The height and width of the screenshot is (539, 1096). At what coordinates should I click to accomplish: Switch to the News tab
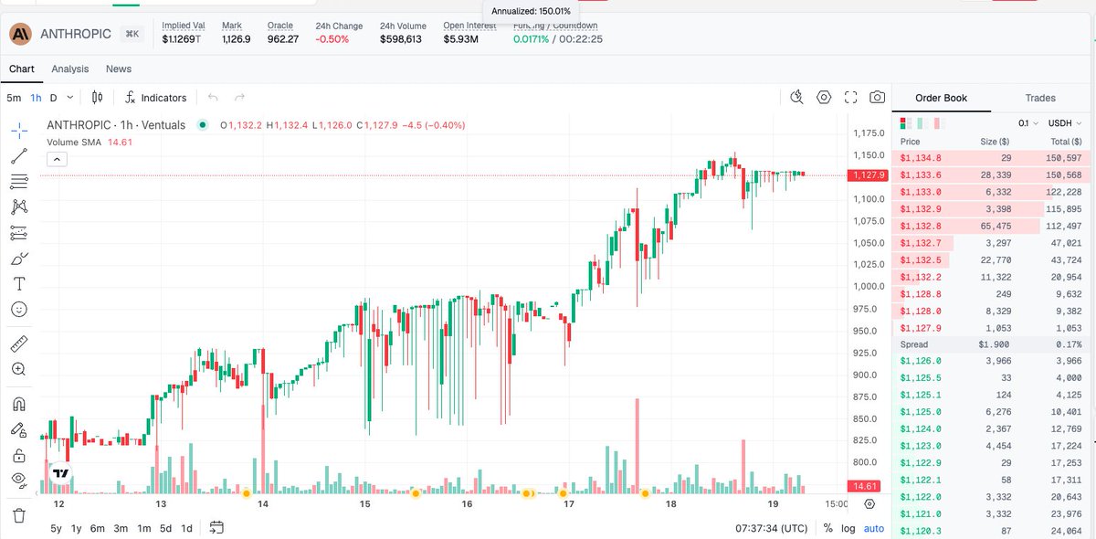pos(119,69)
